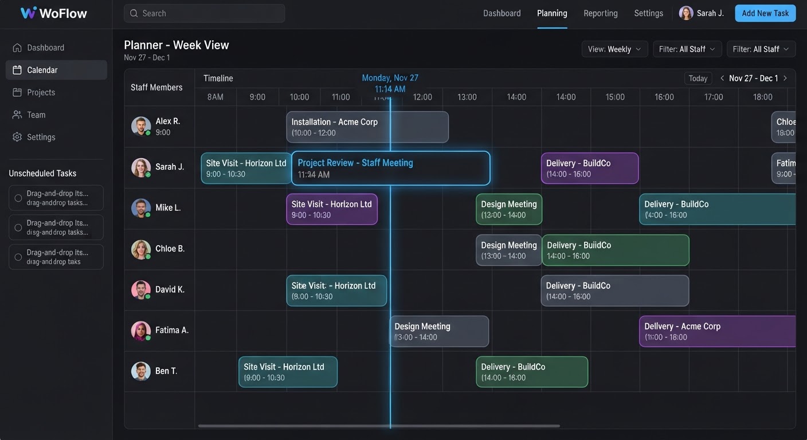This screenshot has height=440, width=807.
Task: Select Calendar in the left sidebar
Action: (56, 70)
